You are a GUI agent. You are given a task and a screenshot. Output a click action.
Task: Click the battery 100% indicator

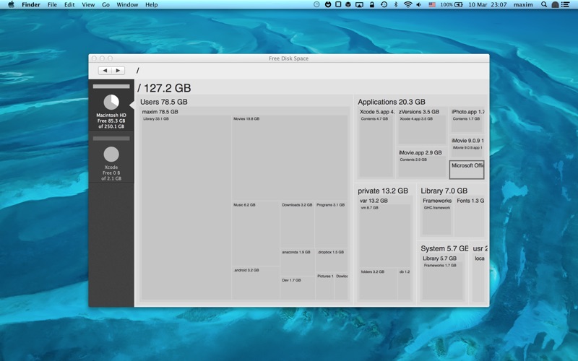452,4
